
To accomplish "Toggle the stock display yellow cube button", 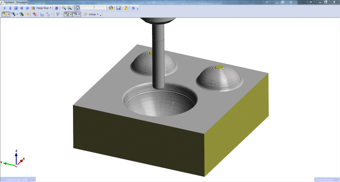I will [x=5, y=15].
